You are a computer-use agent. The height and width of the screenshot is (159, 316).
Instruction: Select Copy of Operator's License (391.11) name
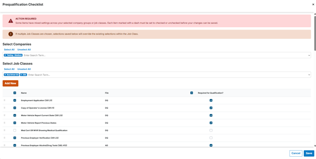(38, 108)
